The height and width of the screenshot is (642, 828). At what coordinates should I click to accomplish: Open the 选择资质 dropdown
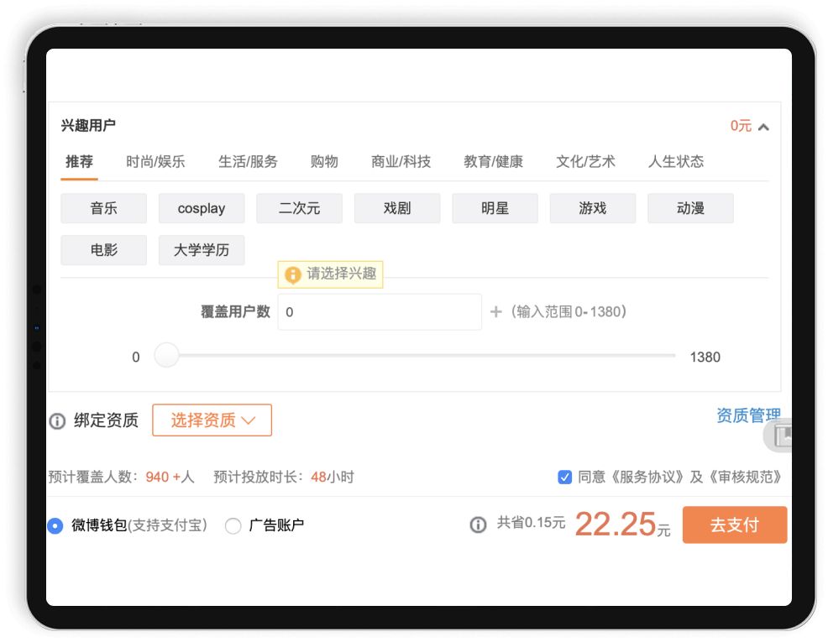point(212,420)
